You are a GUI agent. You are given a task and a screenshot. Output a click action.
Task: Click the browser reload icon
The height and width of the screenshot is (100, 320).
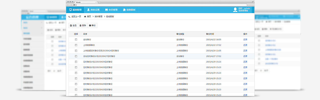pos(74,5)
